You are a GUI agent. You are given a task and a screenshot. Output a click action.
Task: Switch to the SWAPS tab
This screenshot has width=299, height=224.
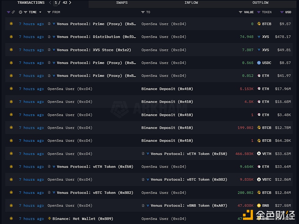coord(122,3)
